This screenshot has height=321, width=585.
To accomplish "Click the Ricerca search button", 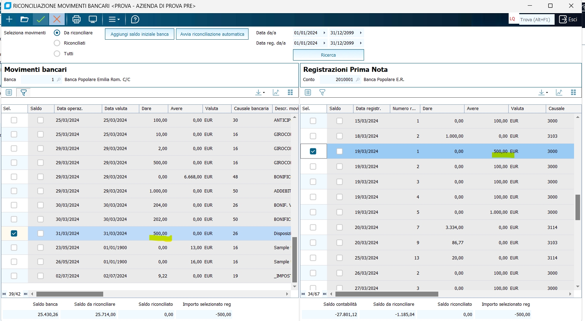I will tap(328, 55).
